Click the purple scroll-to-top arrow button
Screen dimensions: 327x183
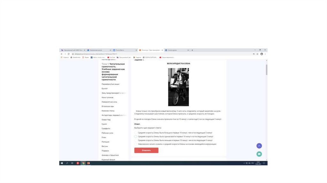259,146
